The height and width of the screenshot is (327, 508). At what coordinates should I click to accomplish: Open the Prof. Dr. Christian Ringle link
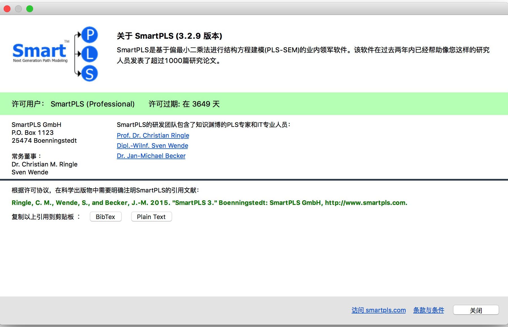coord(153,135)
